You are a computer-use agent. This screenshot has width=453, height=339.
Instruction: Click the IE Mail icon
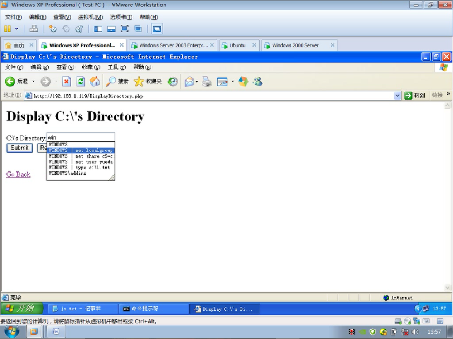(189, 82)
